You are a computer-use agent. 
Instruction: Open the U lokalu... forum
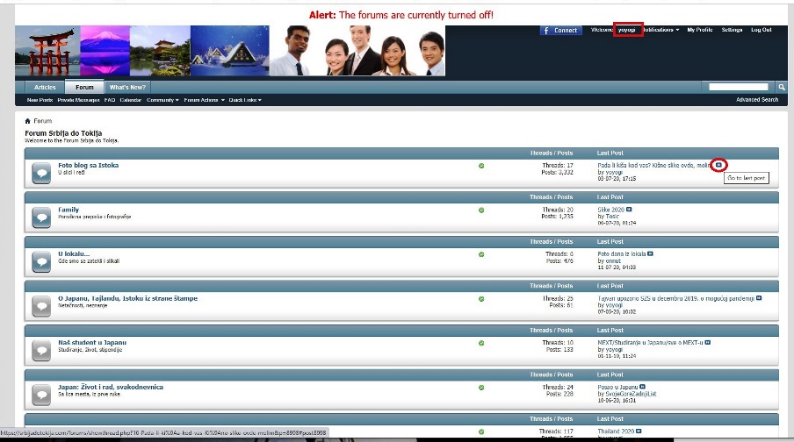[x=74, y=253]
